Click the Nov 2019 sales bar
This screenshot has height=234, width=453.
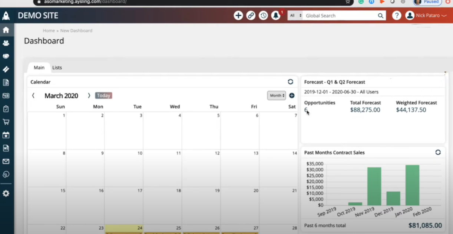[x=374, y=186]
